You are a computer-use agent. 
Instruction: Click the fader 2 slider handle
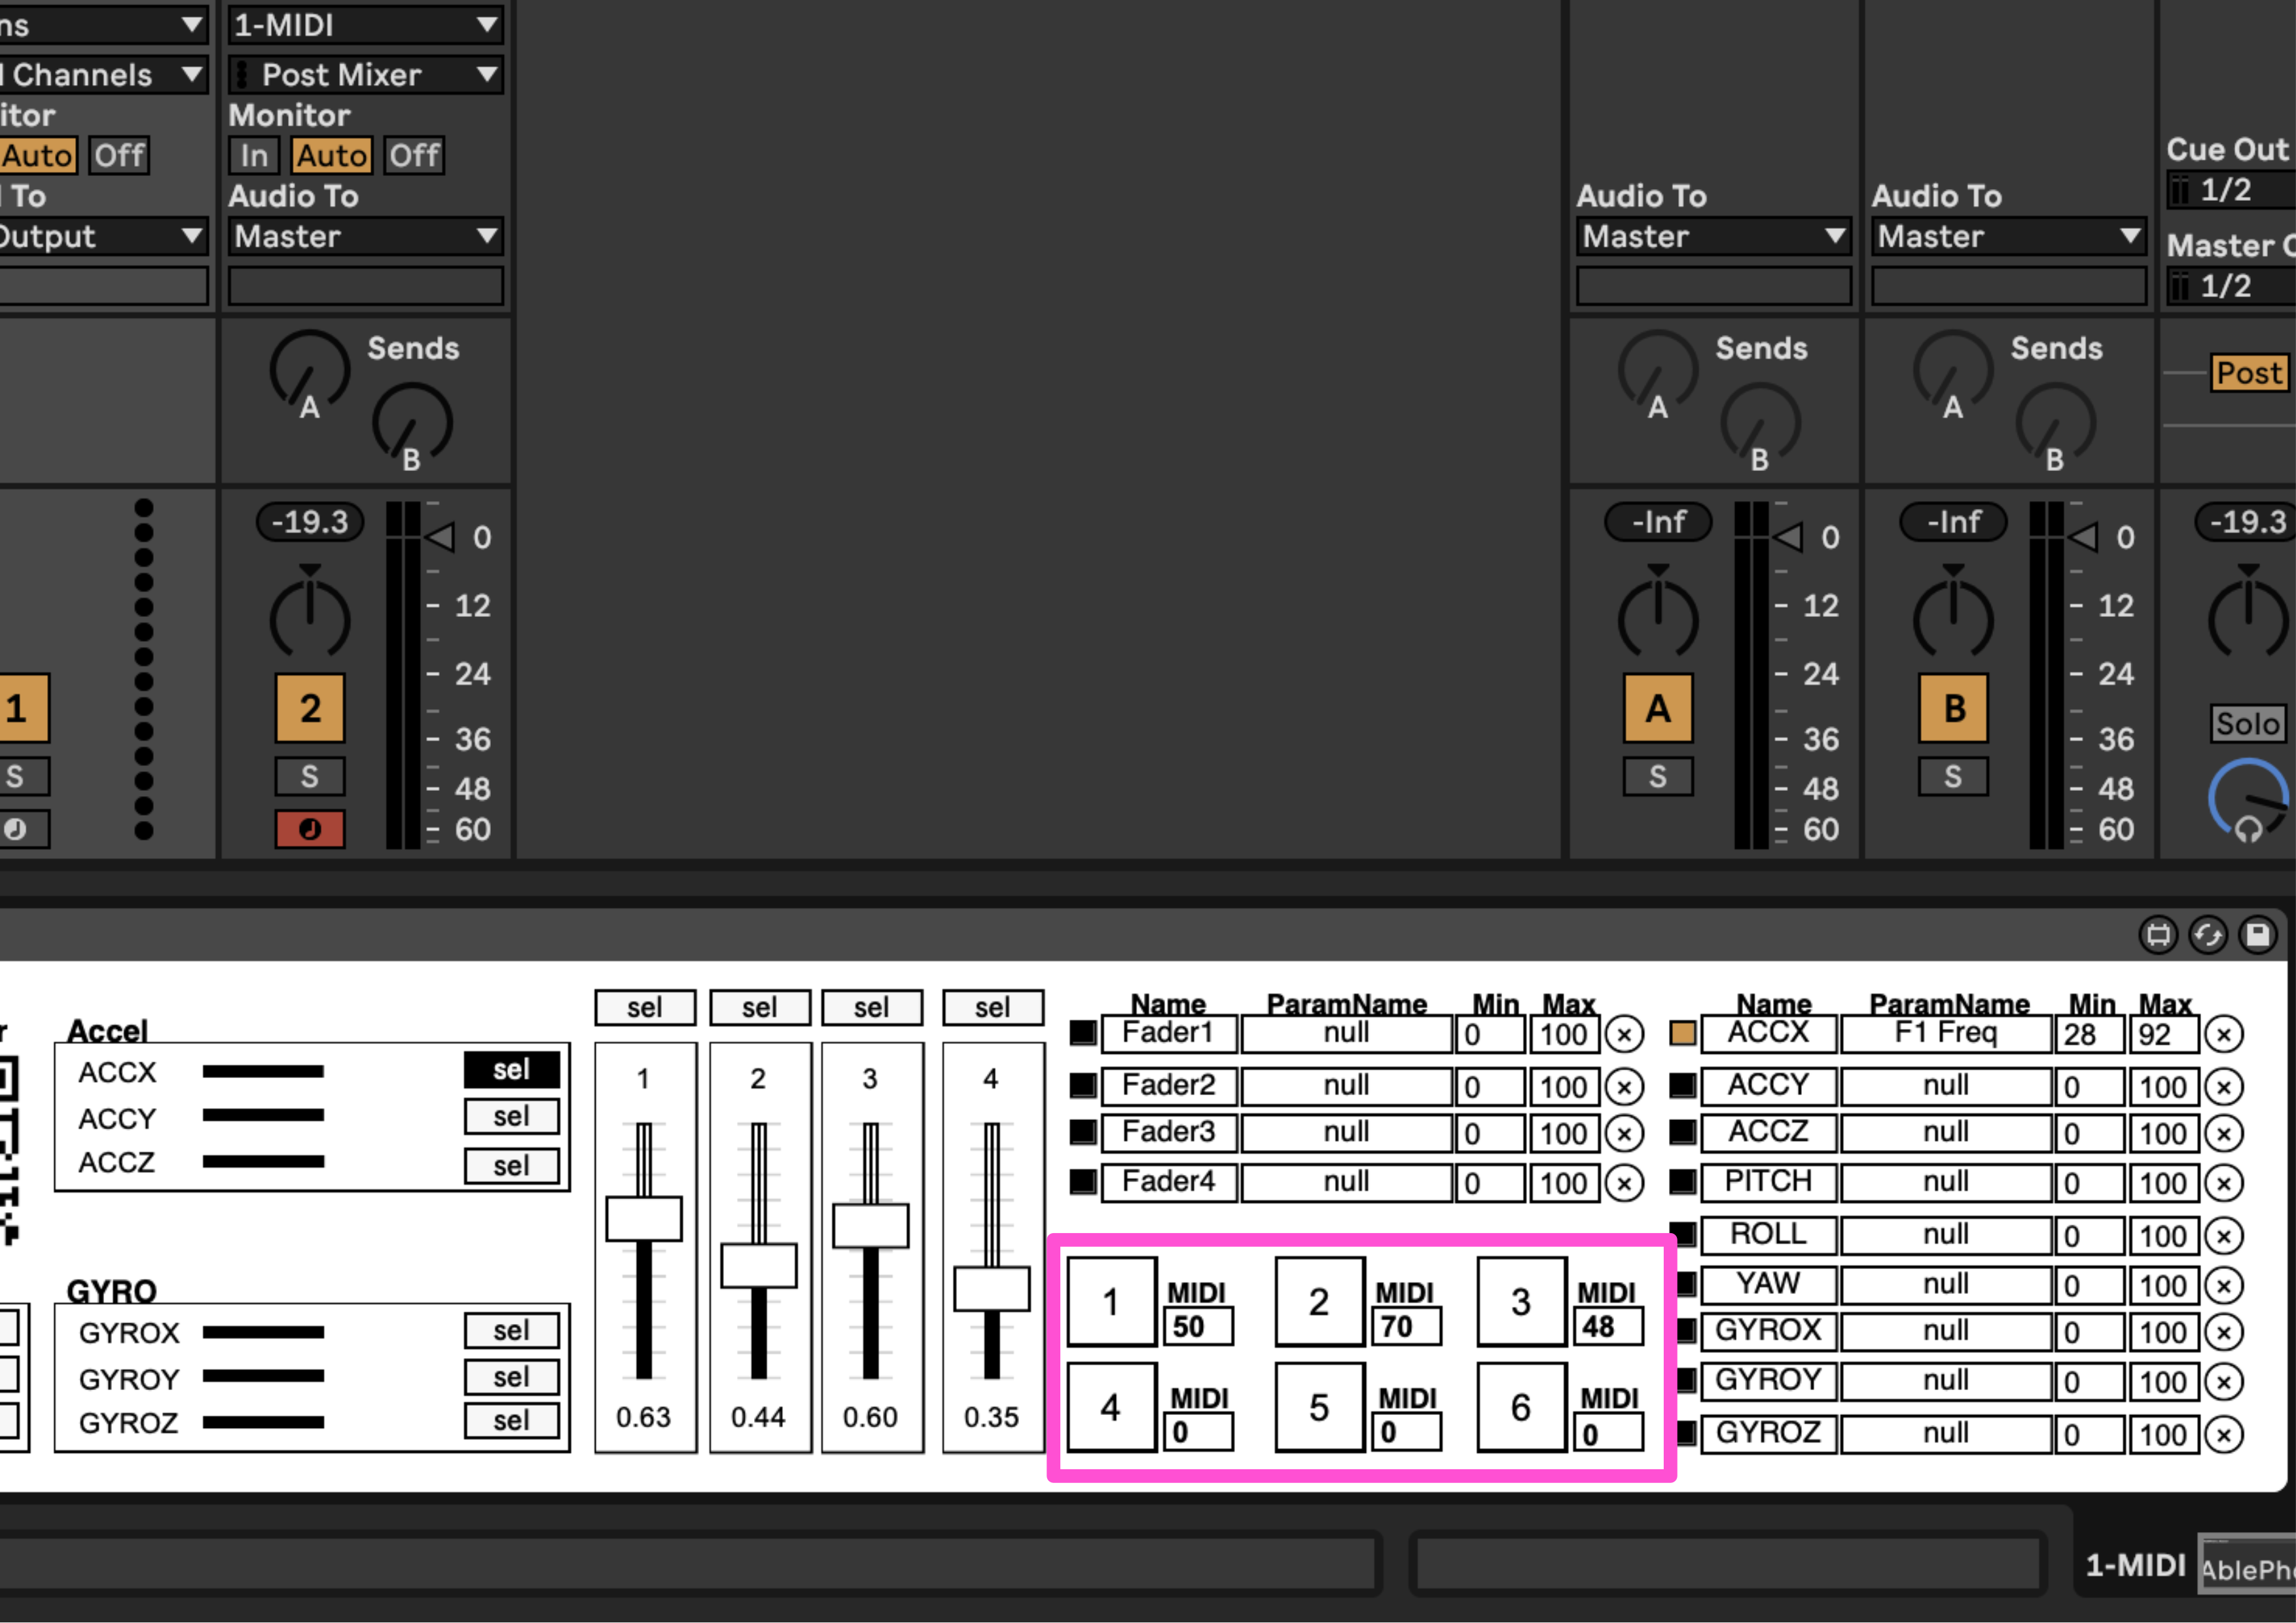[x=759, y=1265]
